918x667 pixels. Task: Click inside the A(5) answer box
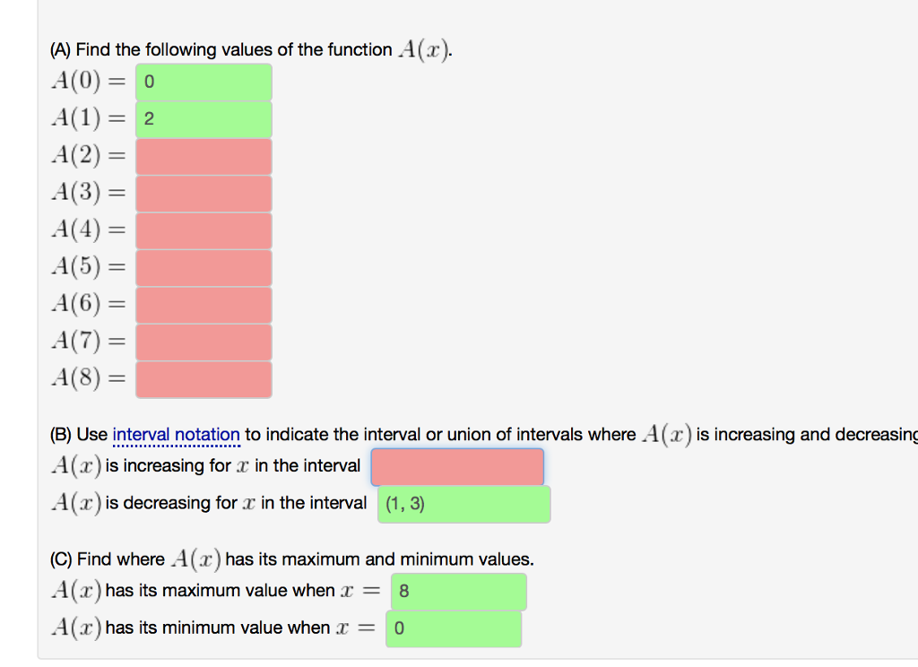(x=203, y=267)
